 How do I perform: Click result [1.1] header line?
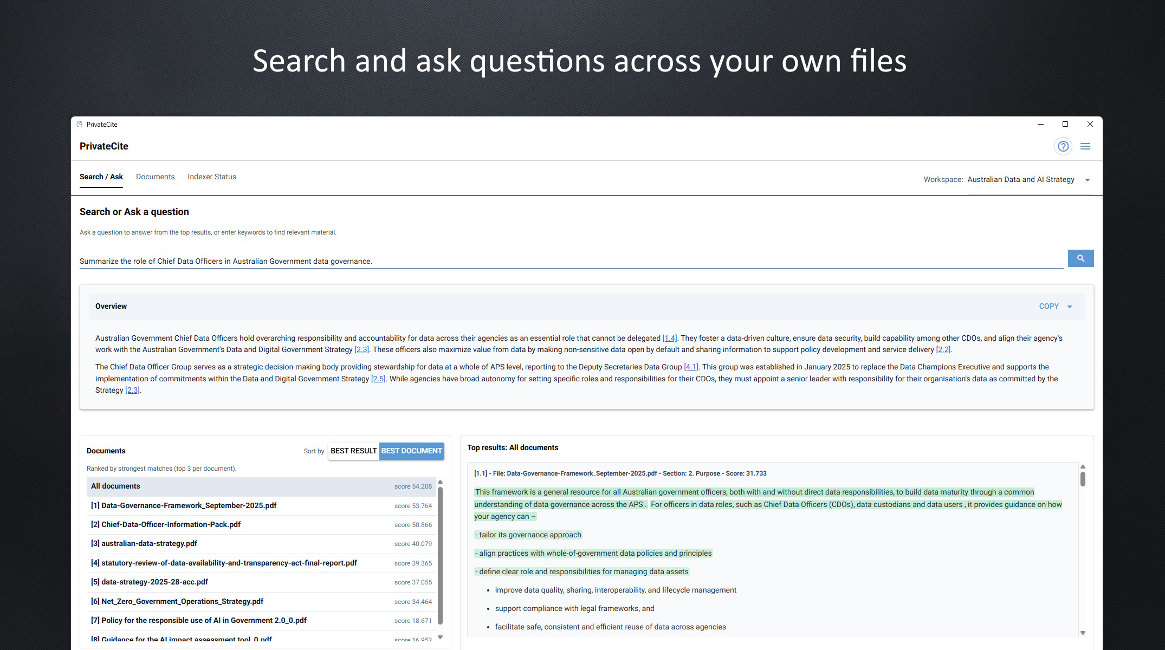pos(620,473)
